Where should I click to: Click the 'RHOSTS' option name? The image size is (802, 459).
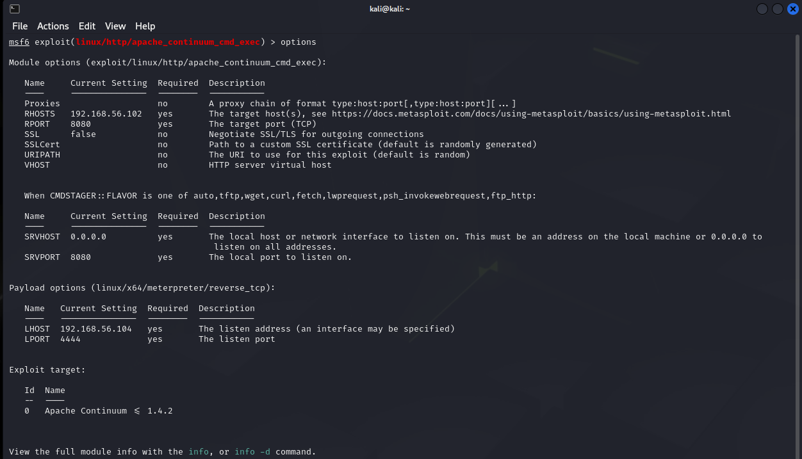tap(40, 114)
